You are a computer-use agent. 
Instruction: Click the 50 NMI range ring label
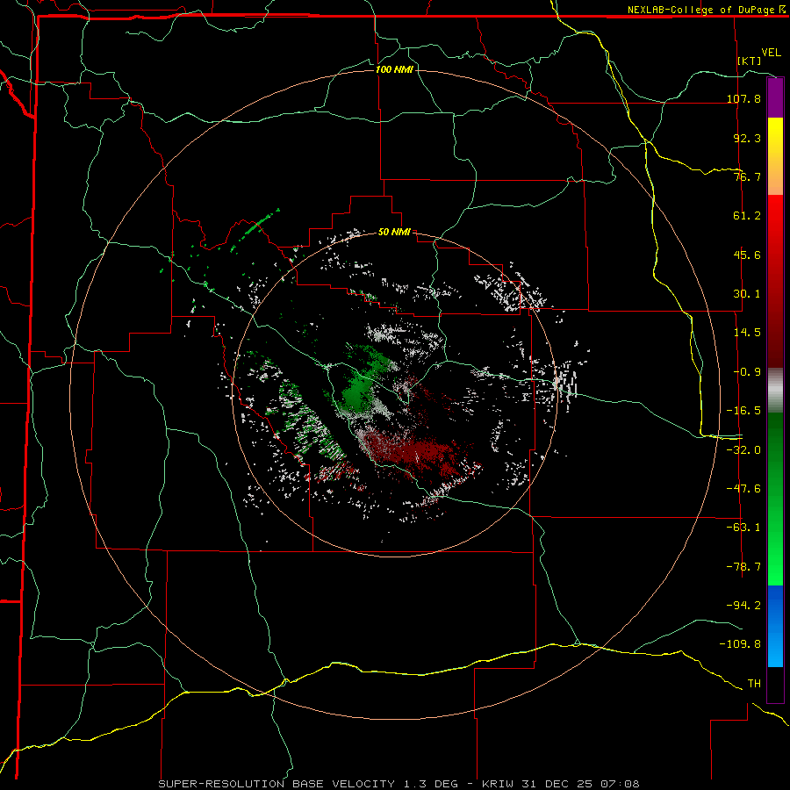coord(394,233)
